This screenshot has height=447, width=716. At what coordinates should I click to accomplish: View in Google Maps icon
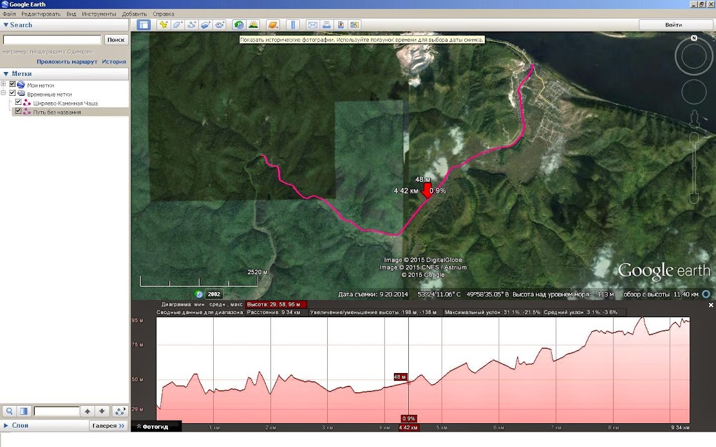[355, 25]
